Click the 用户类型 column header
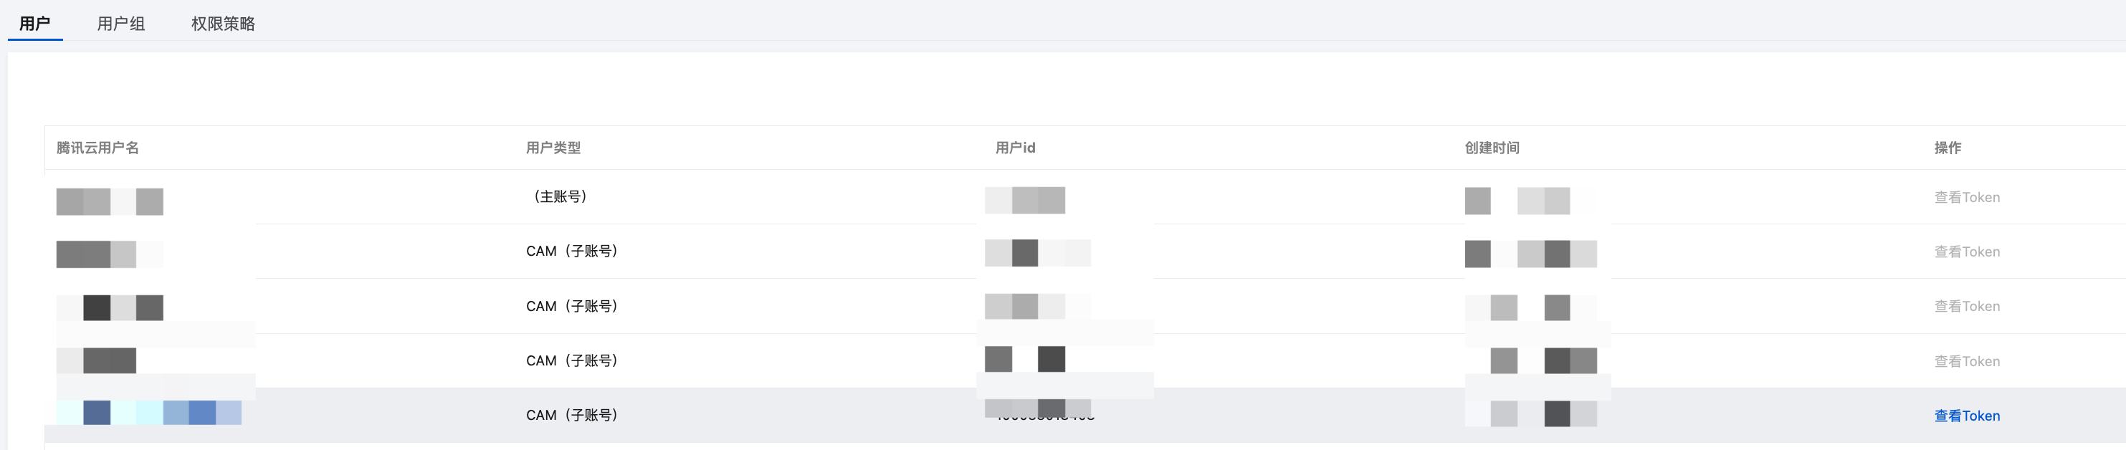 pyautogui.click(x=553, y=148)
